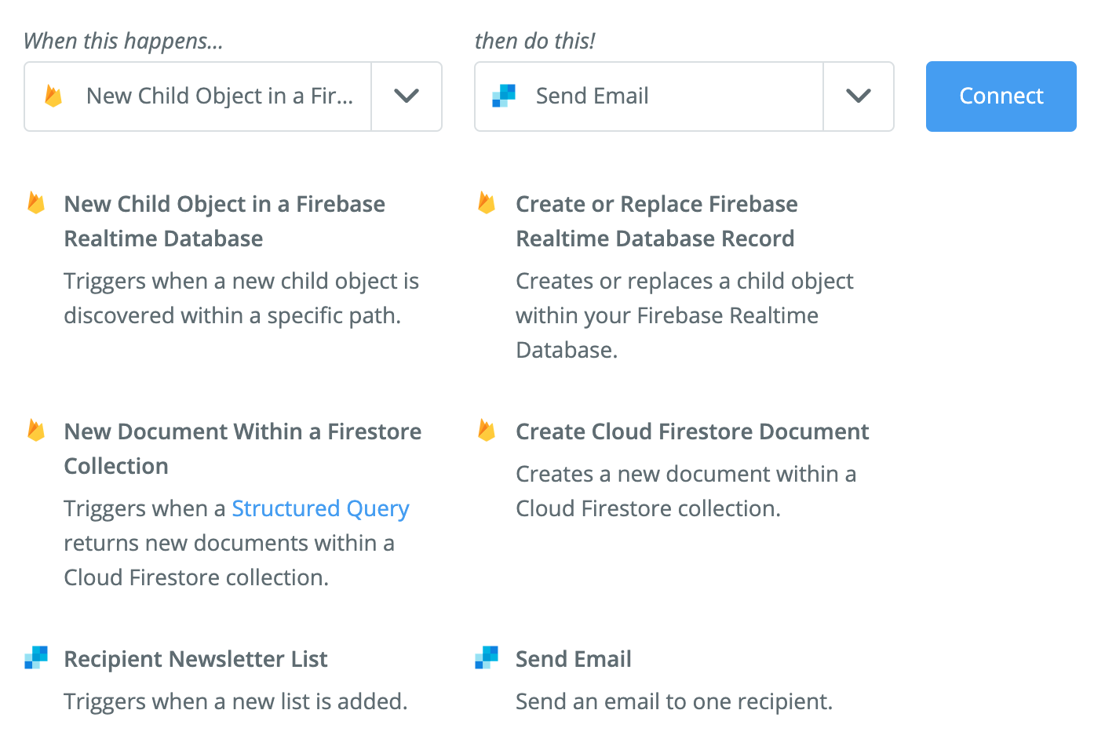
Task: Click the blue Connect button
Action: (x=1001, y=96)
